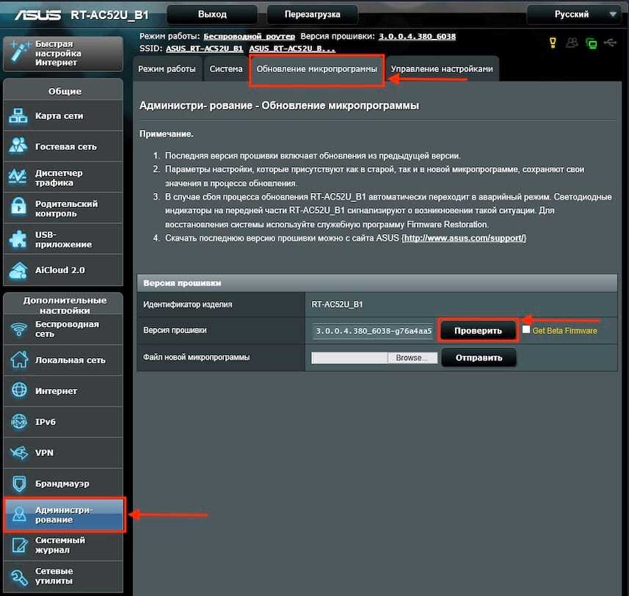The width and height of the screenshot is (629, 596).
Task: Click the Общие sidebar header
Action: tap(65, 92)
